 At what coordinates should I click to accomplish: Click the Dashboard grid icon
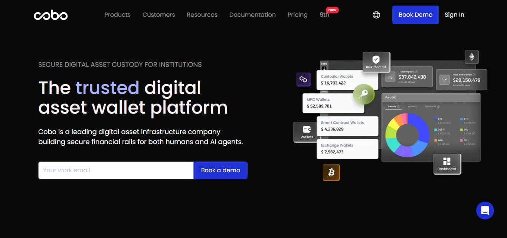(447, 161)
